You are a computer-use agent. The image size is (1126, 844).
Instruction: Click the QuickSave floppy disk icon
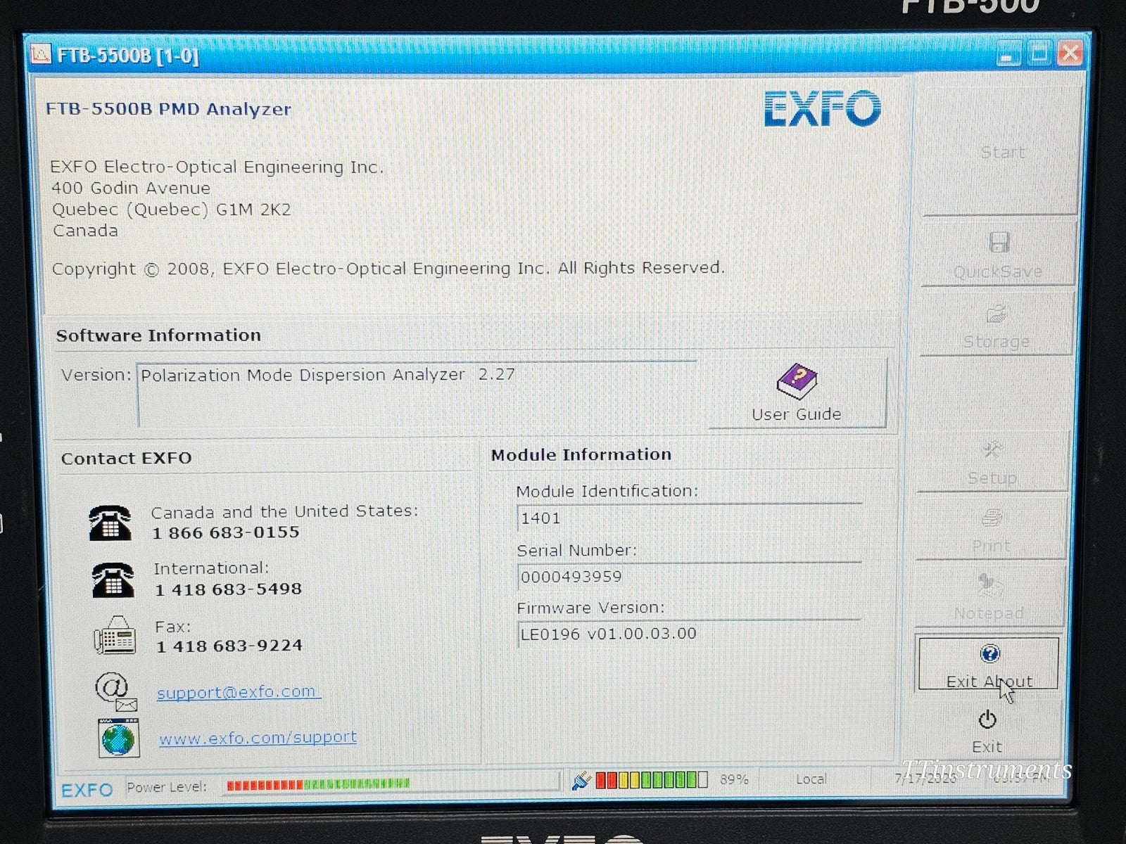click(999, 243)
